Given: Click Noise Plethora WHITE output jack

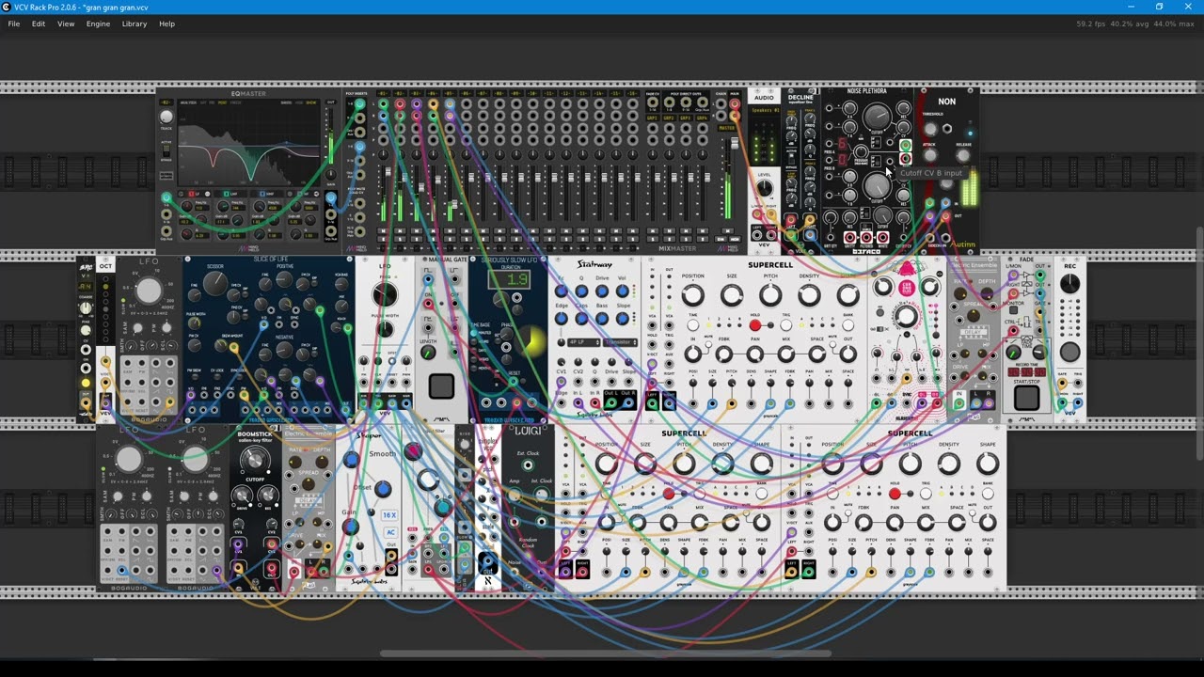Looking at the screenshot, I should (x=882, y=237).
